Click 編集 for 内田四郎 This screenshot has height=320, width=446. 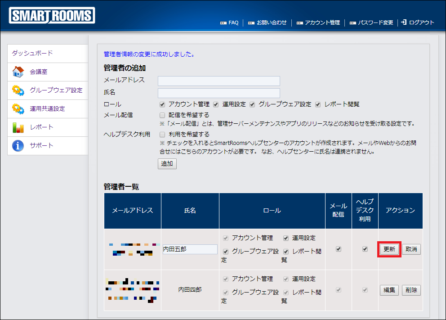[x=389, y=290]
